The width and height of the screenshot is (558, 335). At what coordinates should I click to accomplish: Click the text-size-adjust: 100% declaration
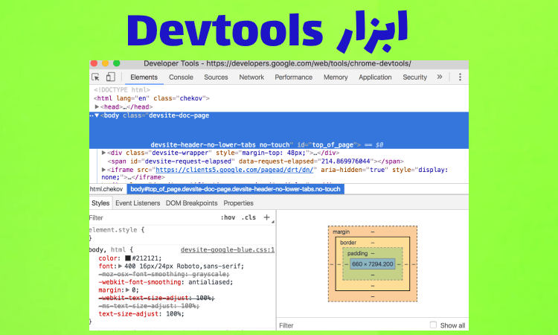pos(141,313)
